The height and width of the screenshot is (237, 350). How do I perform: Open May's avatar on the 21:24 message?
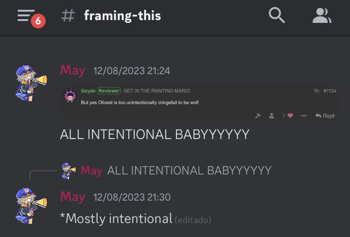[31, 83]
